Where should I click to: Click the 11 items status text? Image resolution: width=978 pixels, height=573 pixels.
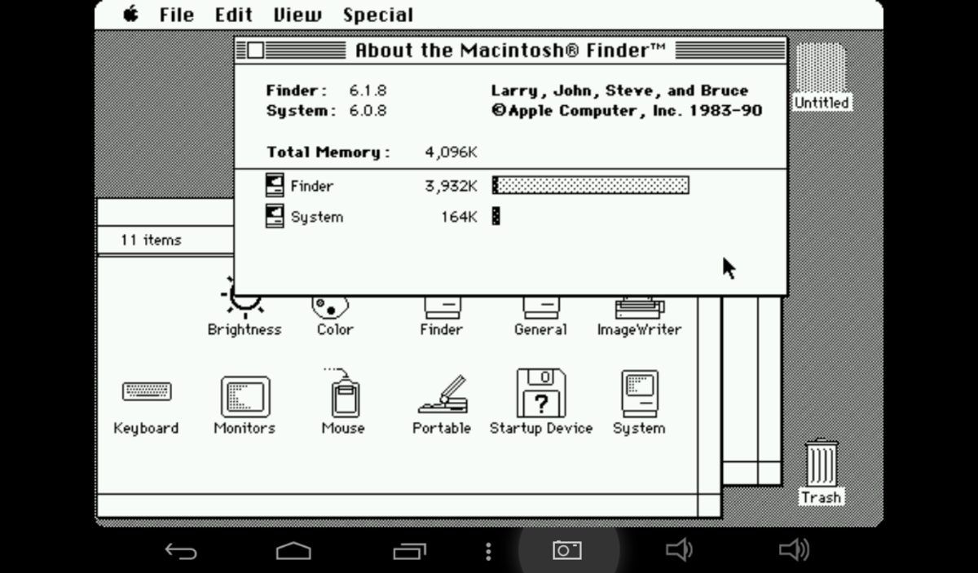[x=155, y=240]
